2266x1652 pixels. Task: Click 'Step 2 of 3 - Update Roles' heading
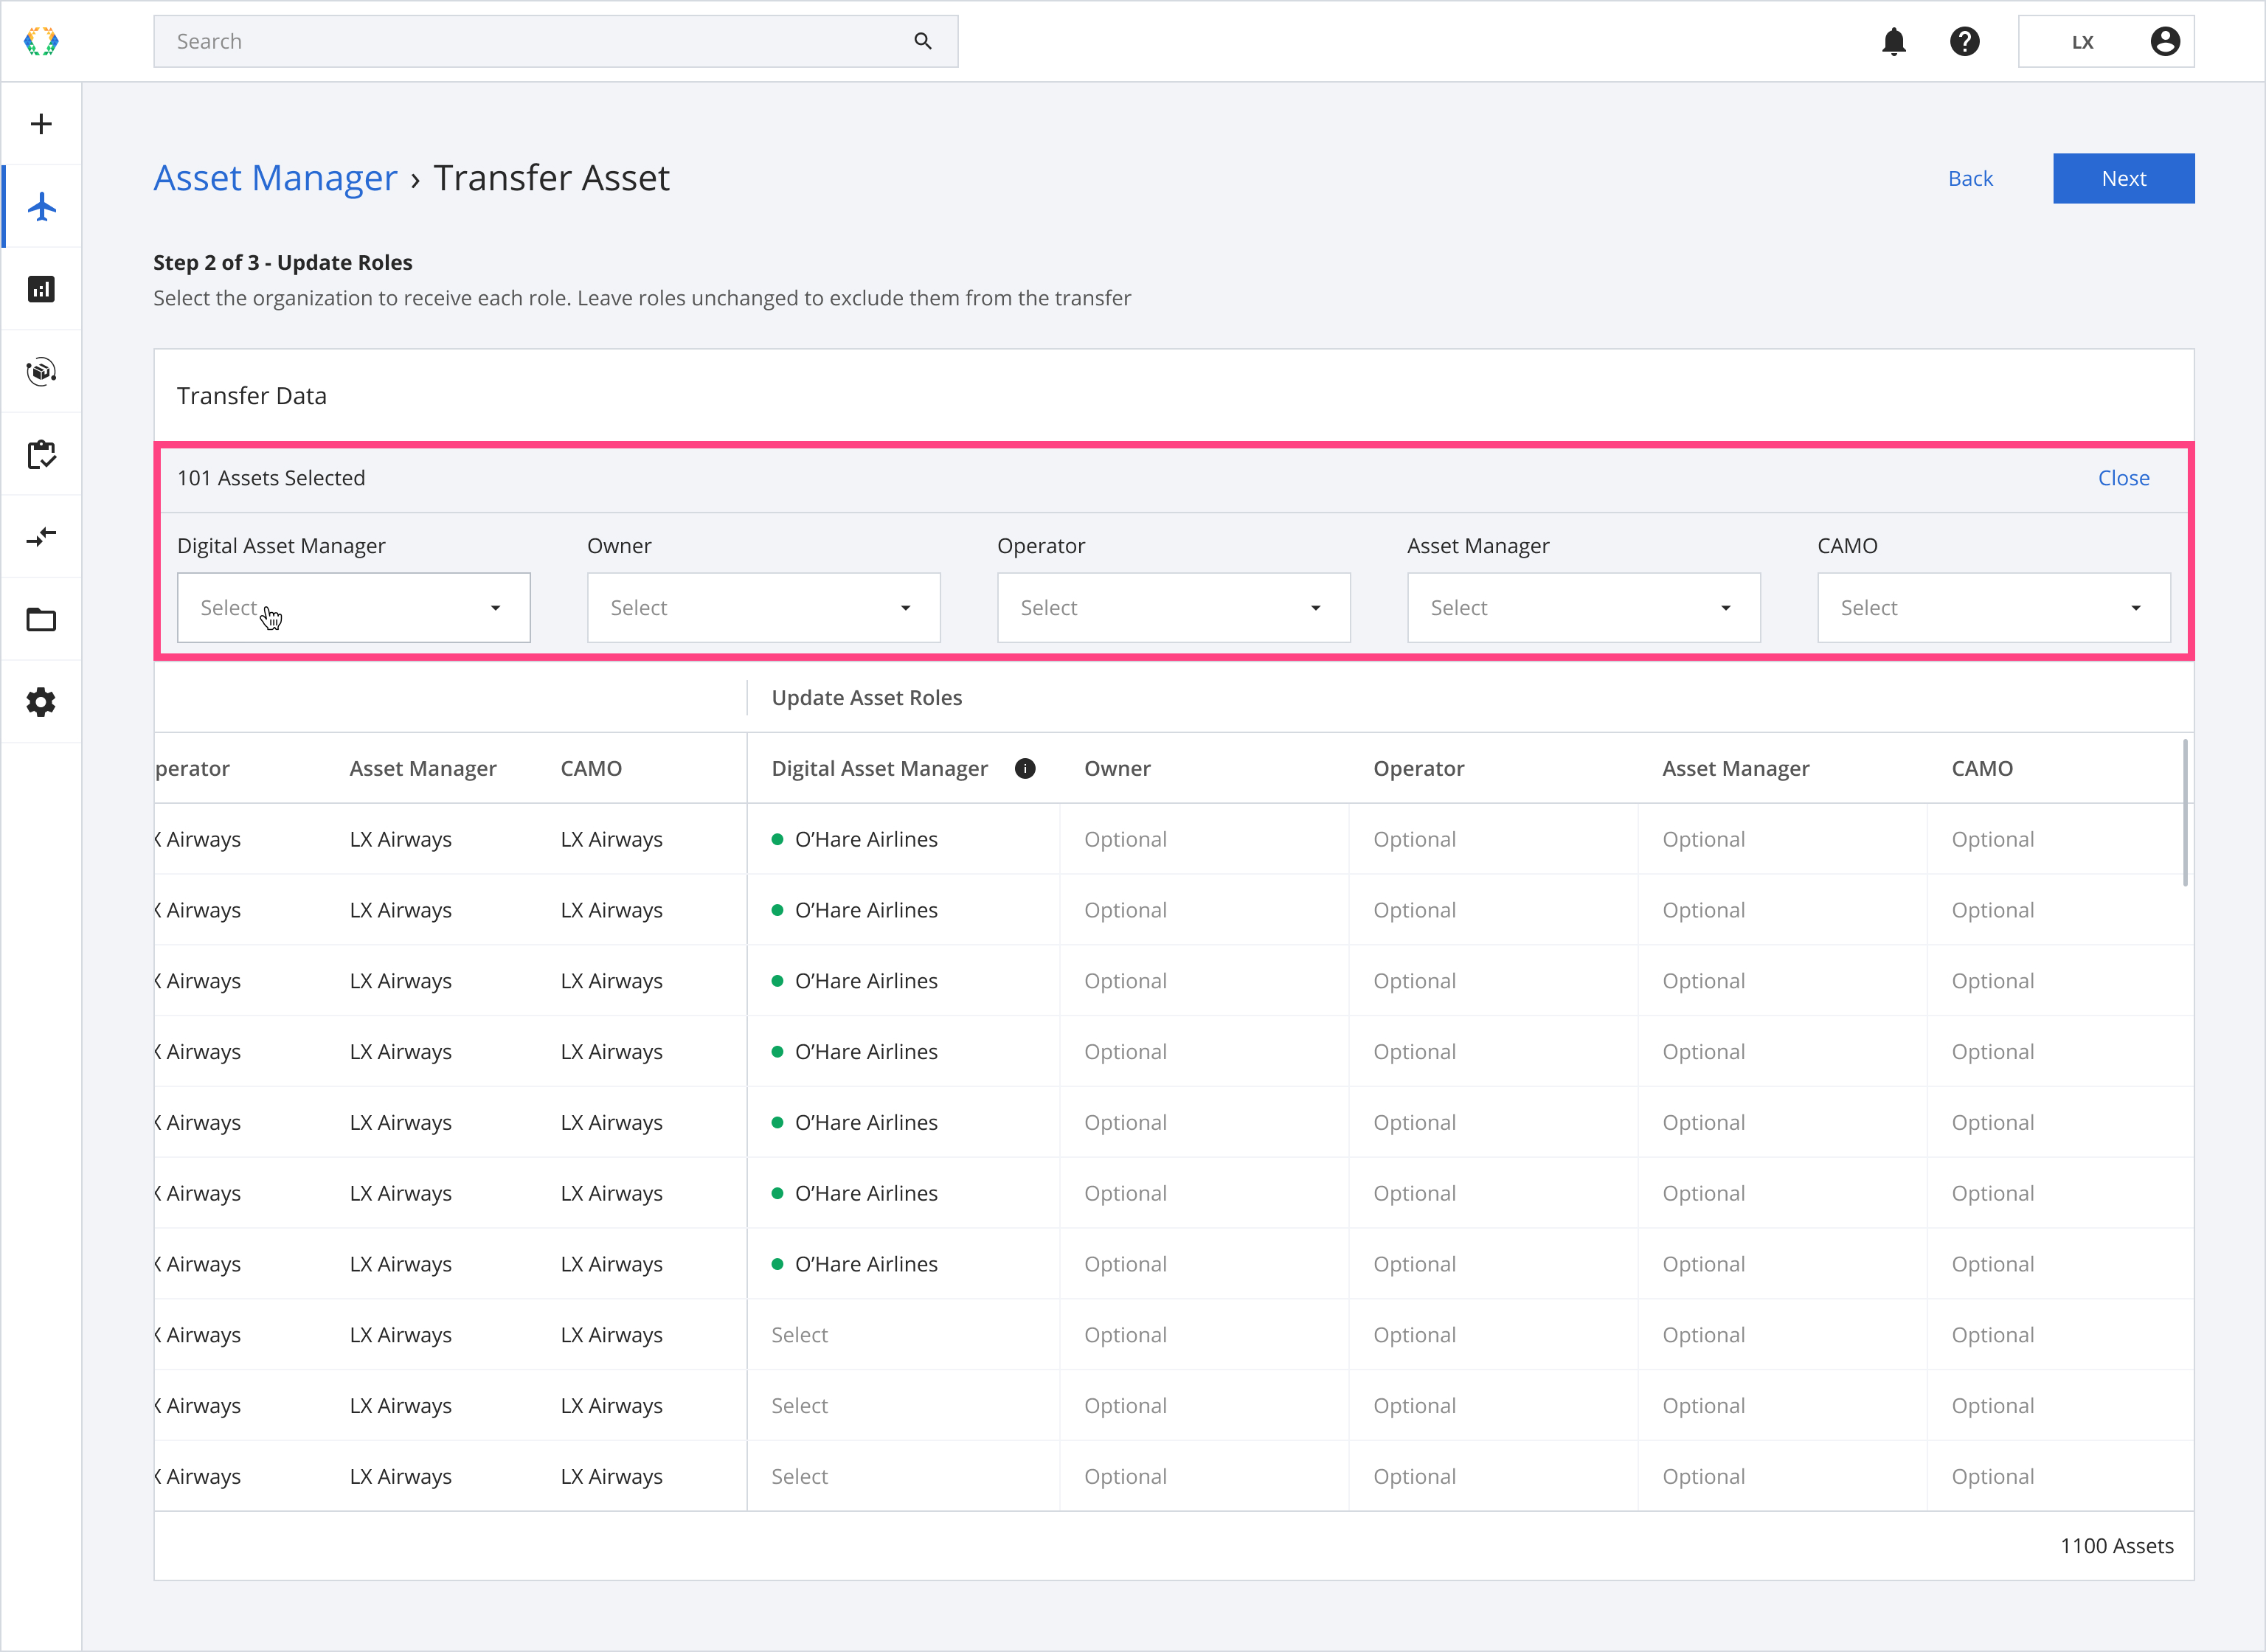282,262
